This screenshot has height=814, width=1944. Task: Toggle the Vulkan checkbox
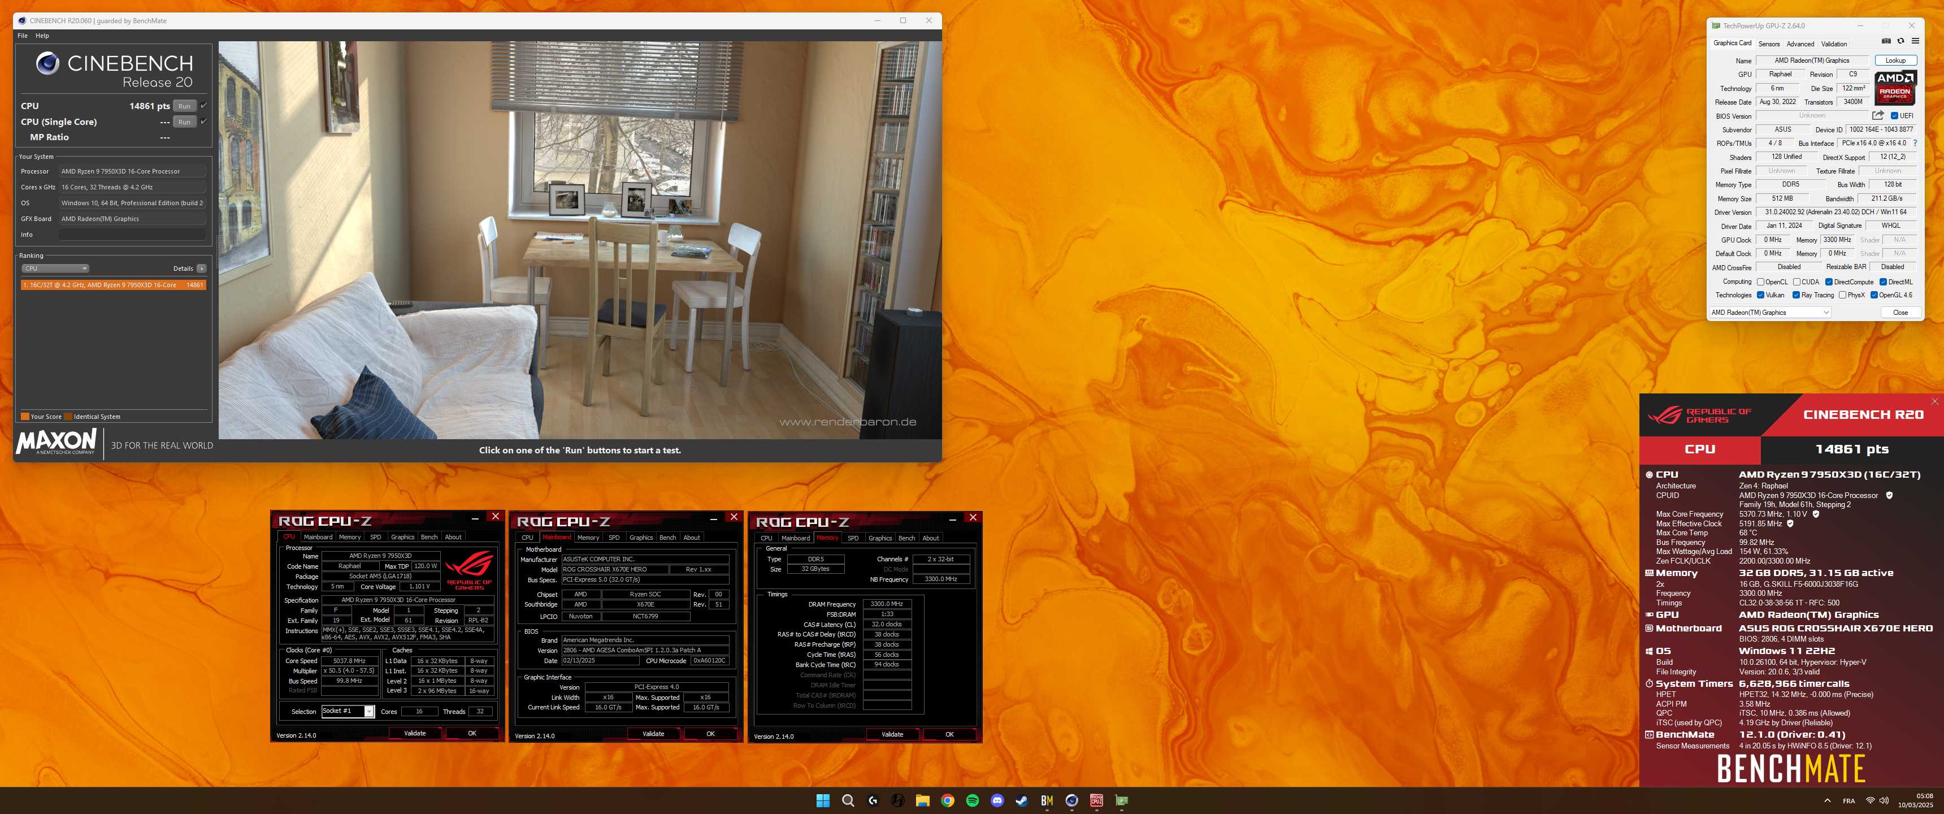(x=1760, y=295)
